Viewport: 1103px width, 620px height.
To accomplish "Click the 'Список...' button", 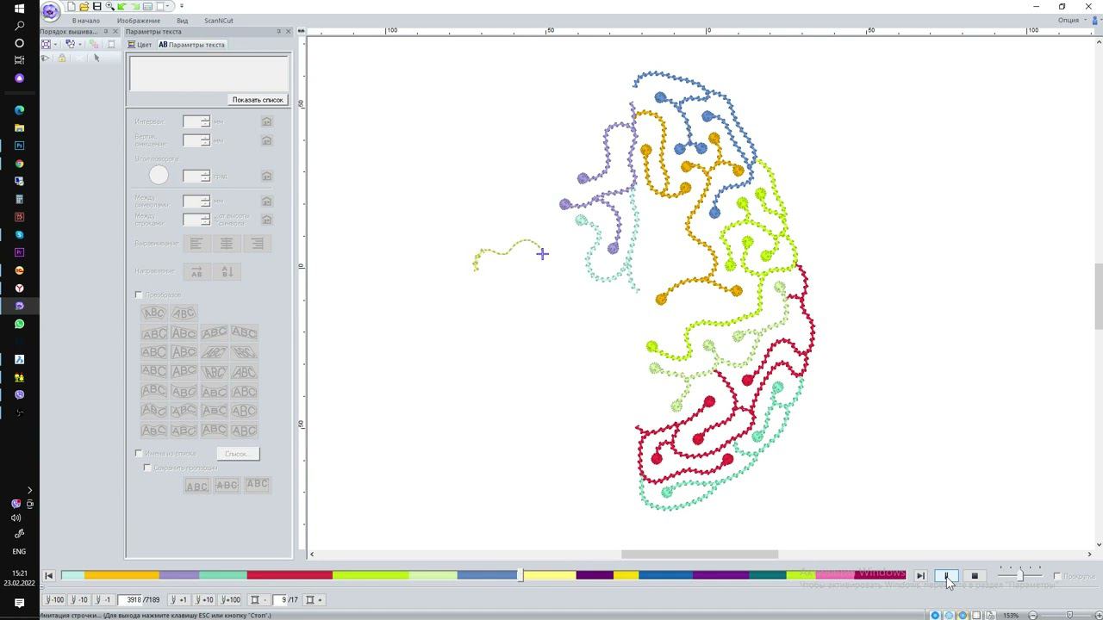I will click(x=238, y=454).
